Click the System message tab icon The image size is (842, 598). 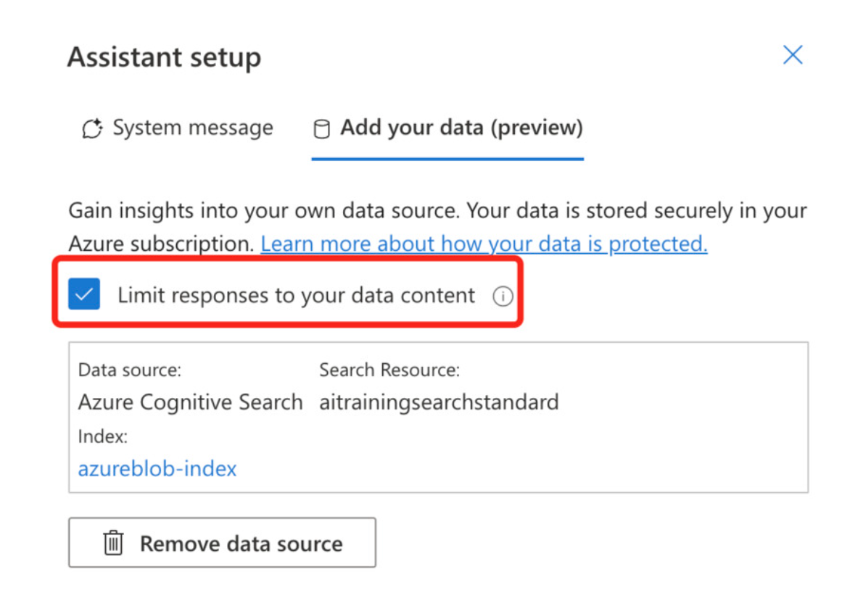tap(92, 129)
